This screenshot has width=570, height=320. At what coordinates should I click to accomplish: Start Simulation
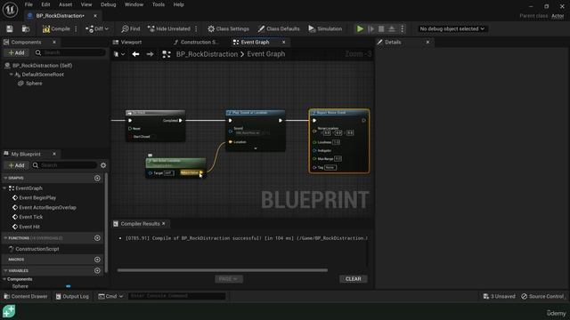click(325, 28)
